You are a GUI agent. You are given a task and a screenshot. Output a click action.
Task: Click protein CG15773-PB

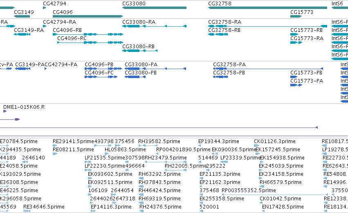306,73
